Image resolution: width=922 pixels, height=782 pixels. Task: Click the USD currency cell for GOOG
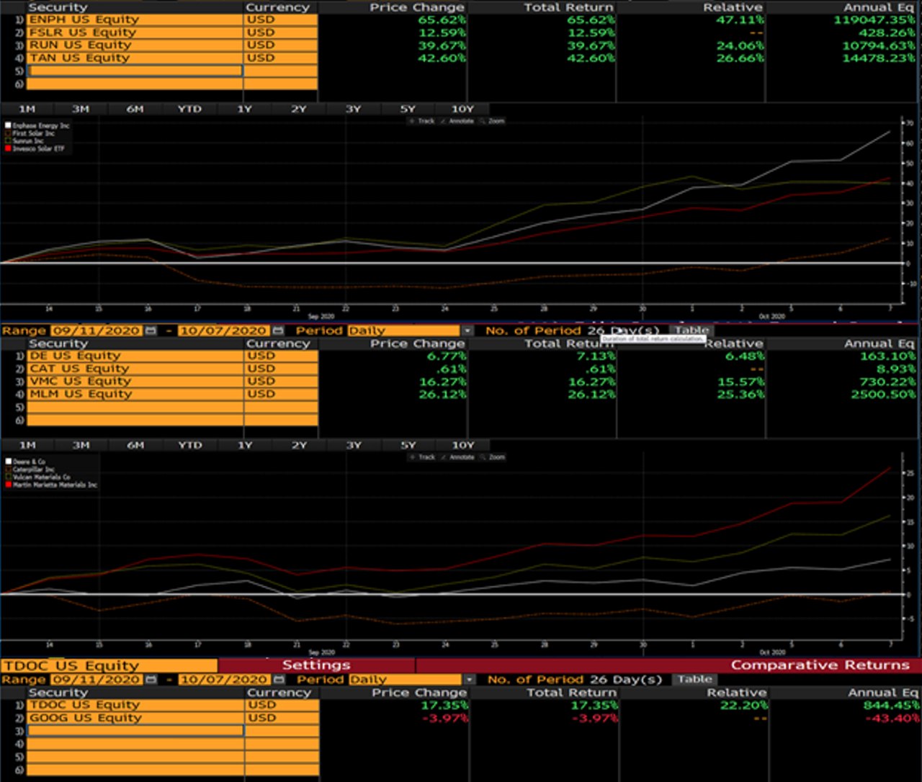point(282,718)
